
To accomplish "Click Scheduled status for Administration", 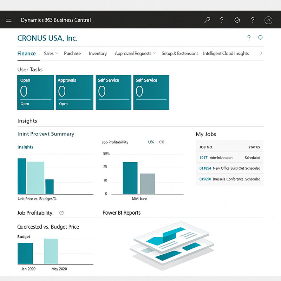I will click(x=253, y=158).
